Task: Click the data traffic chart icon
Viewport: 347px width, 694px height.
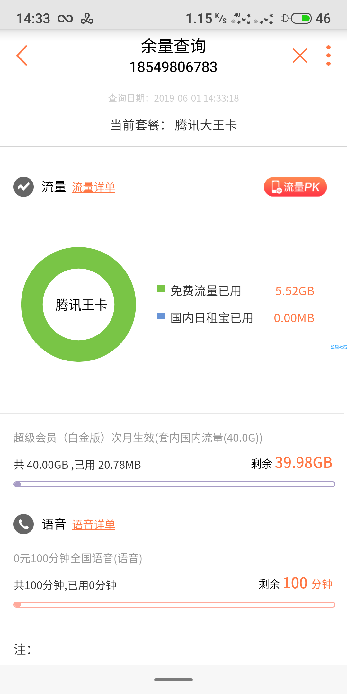Action: [x=23, y=187]
